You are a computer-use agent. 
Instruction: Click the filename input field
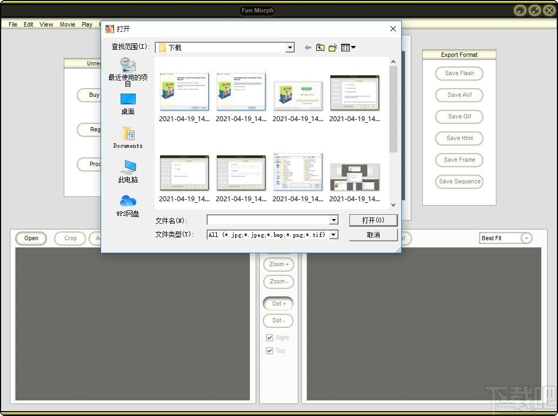pos(268,220)
